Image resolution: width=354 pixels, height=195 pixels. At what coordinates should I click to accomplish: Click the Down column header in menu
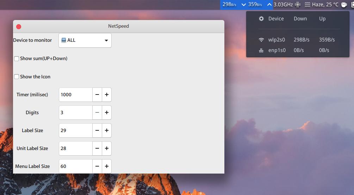point(300,19)
